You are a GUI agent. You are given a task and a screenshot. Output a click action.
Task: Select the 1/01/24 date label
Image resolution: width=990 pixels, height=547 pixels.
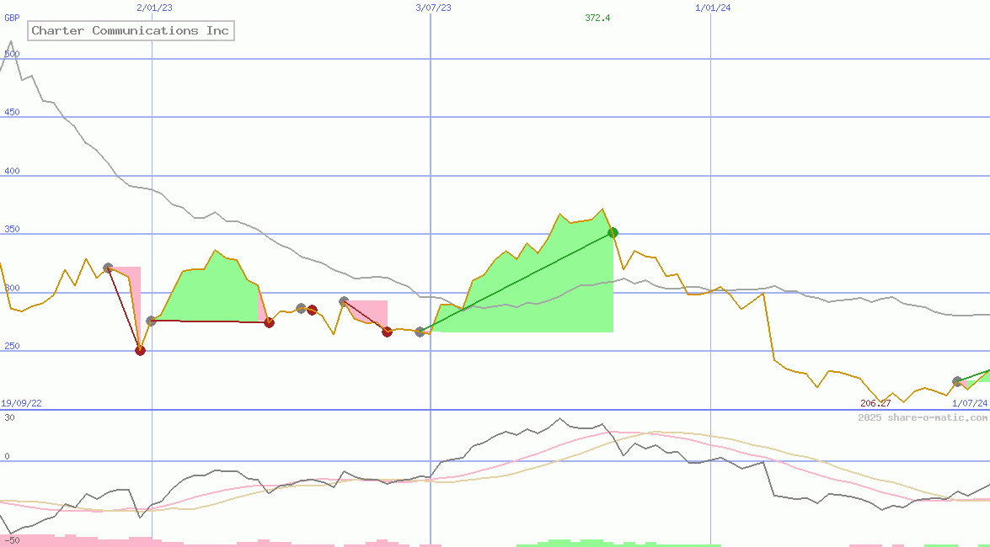coord(713,8)
